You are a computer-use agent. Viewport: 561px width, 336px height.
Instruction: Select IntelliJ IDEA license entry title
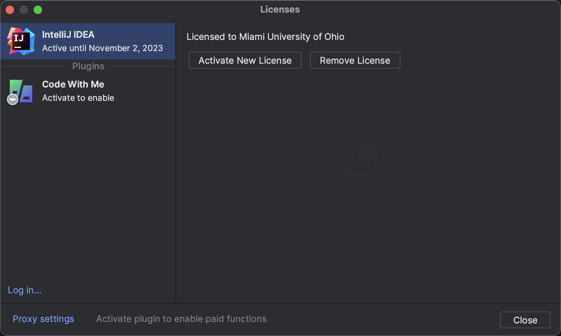coord(68,35)
